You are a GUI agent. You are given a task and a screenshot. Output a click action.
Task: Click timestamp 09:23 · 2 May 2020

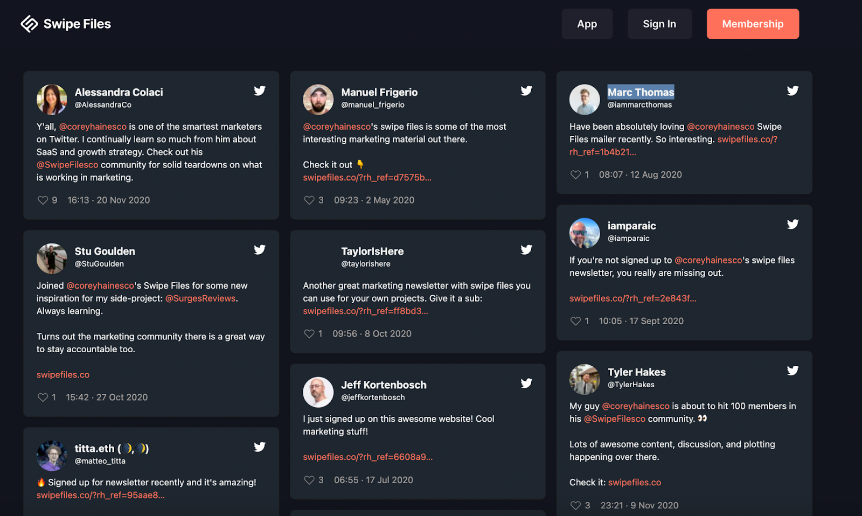coord(374,200)
